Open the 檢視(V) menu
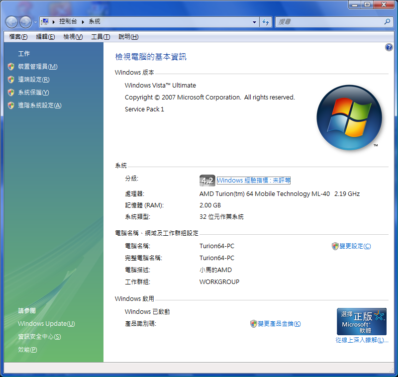398x377 pixels. pyautogui.click(x=73, y=37)
